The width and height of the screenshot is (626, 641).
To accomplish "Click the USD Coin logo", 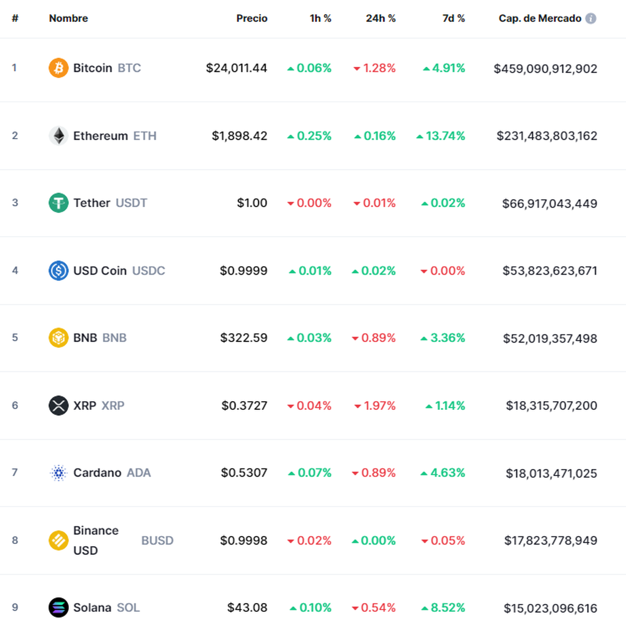I will pyautogui.click(x=58, y=271).
